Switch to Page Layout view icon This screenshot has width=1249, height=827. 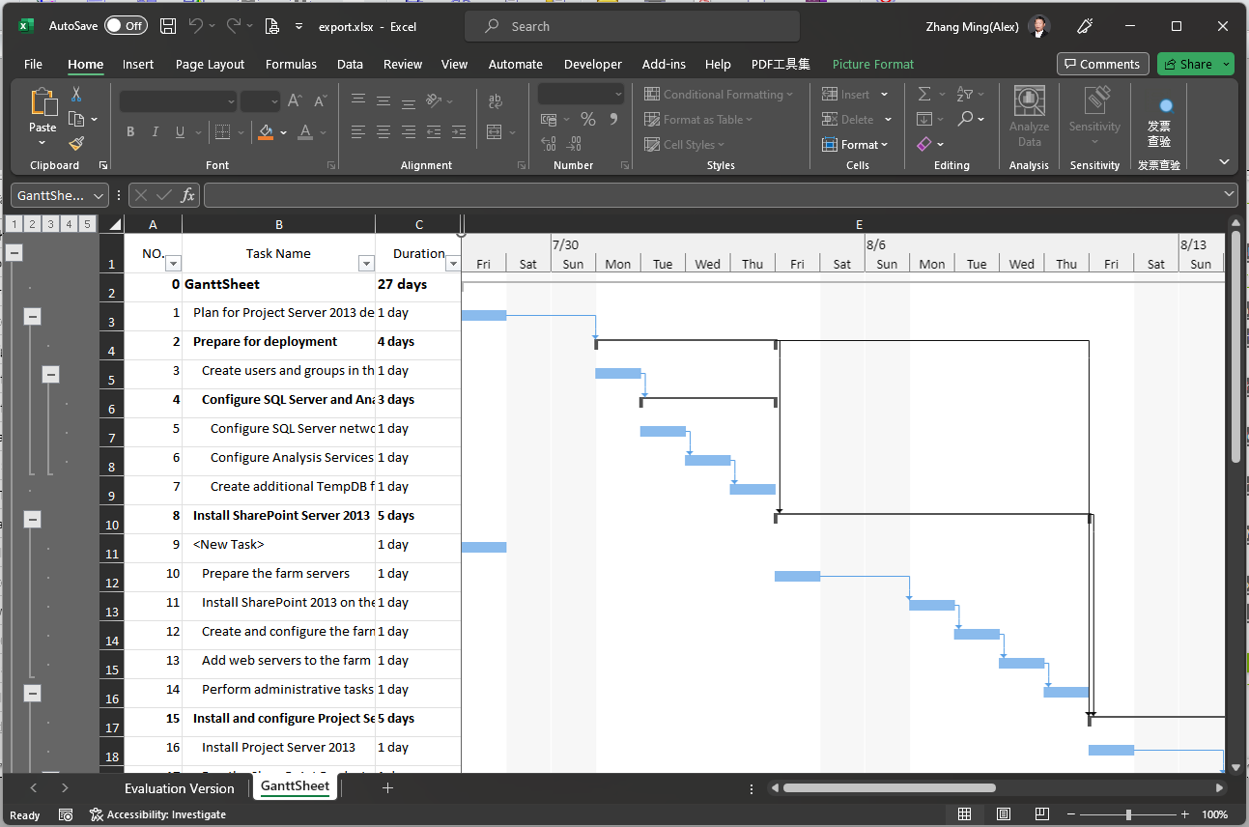pyautogui.click(x=1004, y=814)
